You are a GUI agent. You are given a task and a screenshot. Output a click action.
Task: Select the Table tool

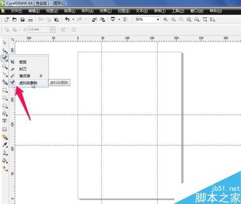point(4,129)
